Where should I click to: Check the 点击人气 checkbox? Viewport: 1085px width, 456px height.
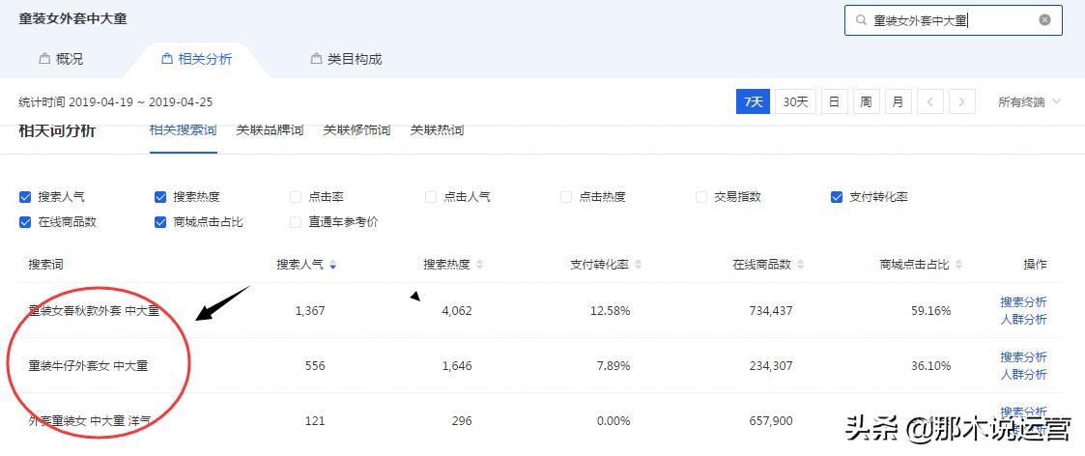431,197
